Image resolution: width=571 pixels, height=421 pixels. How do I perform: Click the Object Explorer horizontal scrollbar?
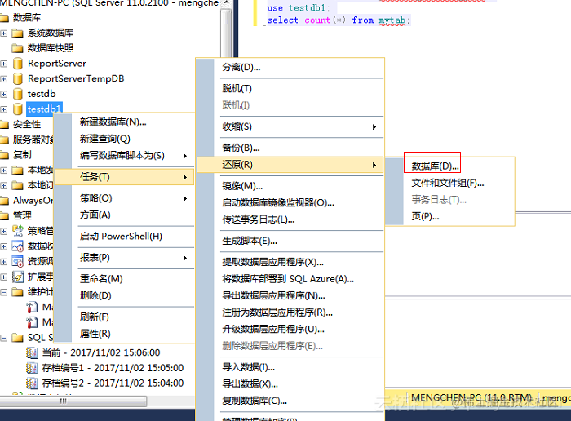73,401
